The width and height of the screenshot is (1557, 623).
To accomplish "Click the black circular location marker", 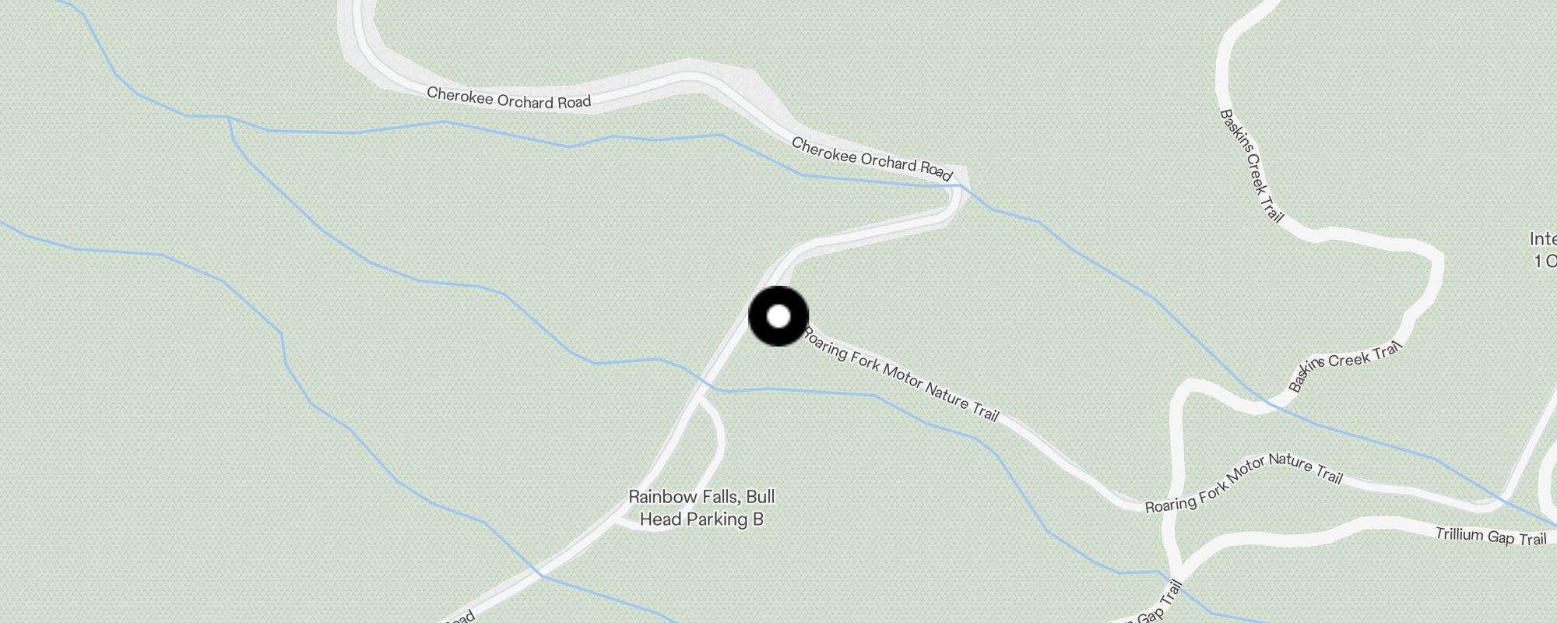I will (778, 316).
